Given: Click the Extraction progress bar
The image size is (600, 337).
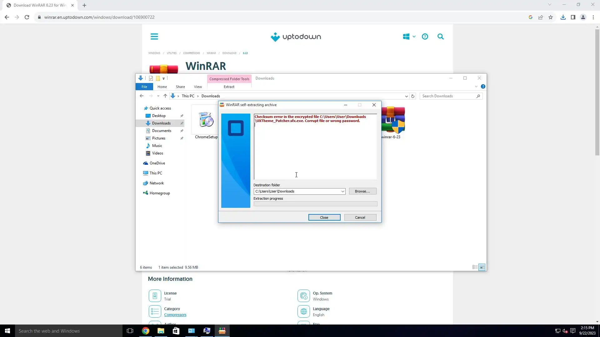Looking at the screenshot, I should [x=315, y=204].
